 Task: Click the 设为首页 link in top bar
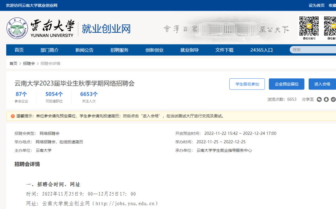point(316,5)
